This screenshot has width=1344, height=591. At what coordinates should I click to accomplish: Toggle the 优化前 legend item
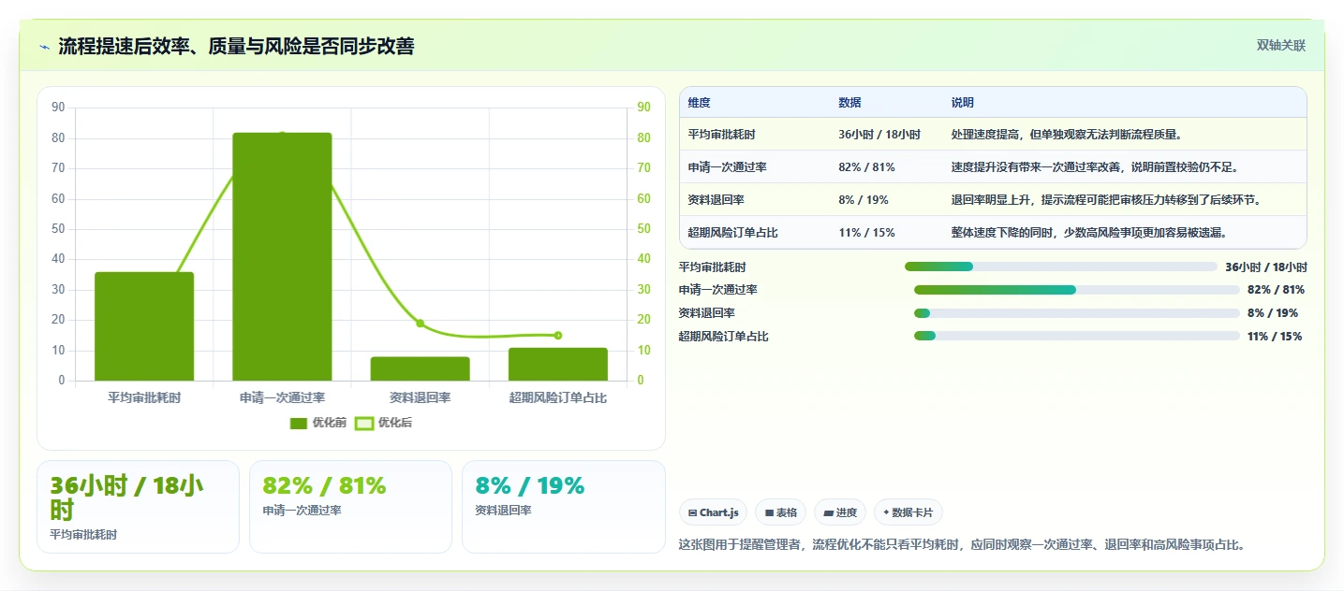coord(318,423)
